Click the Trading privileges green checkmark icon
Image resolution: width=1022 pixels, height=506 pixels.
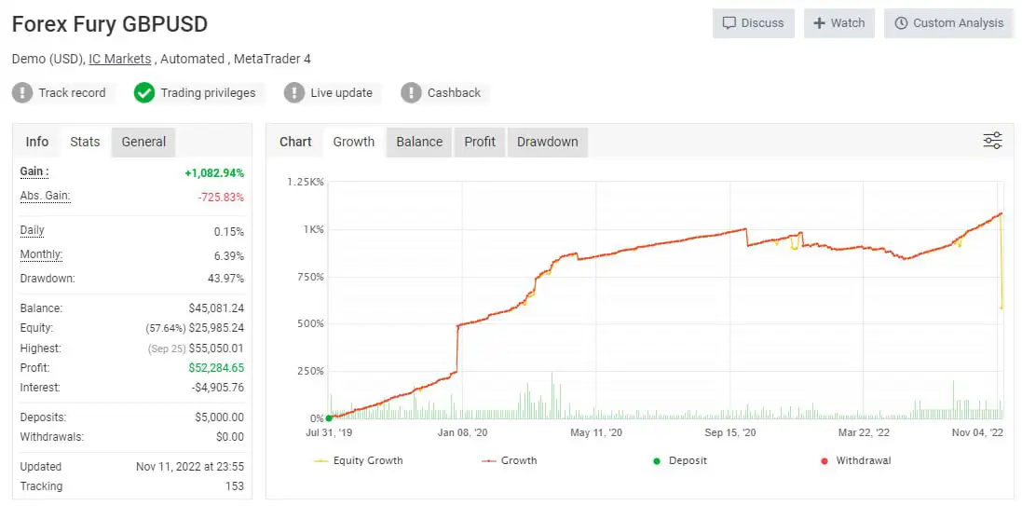[143, 92]
